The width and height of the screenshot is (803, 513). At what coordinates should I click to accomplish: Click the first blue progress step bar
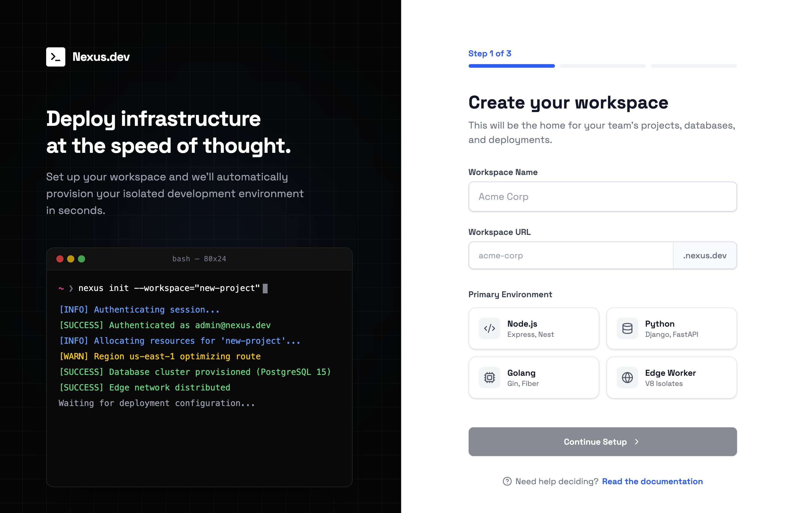pos(511,66)
